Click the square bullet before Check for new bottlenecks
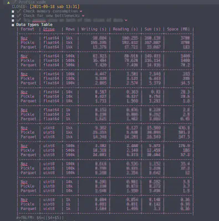Viewport: 219px width, 221px height. tap(13, 16)
